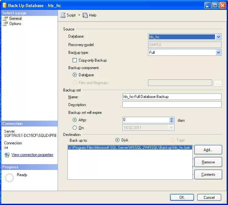Increase days with spinner up arrow
This screenshot has width=228, height=205.
click(x=171, y=118)
